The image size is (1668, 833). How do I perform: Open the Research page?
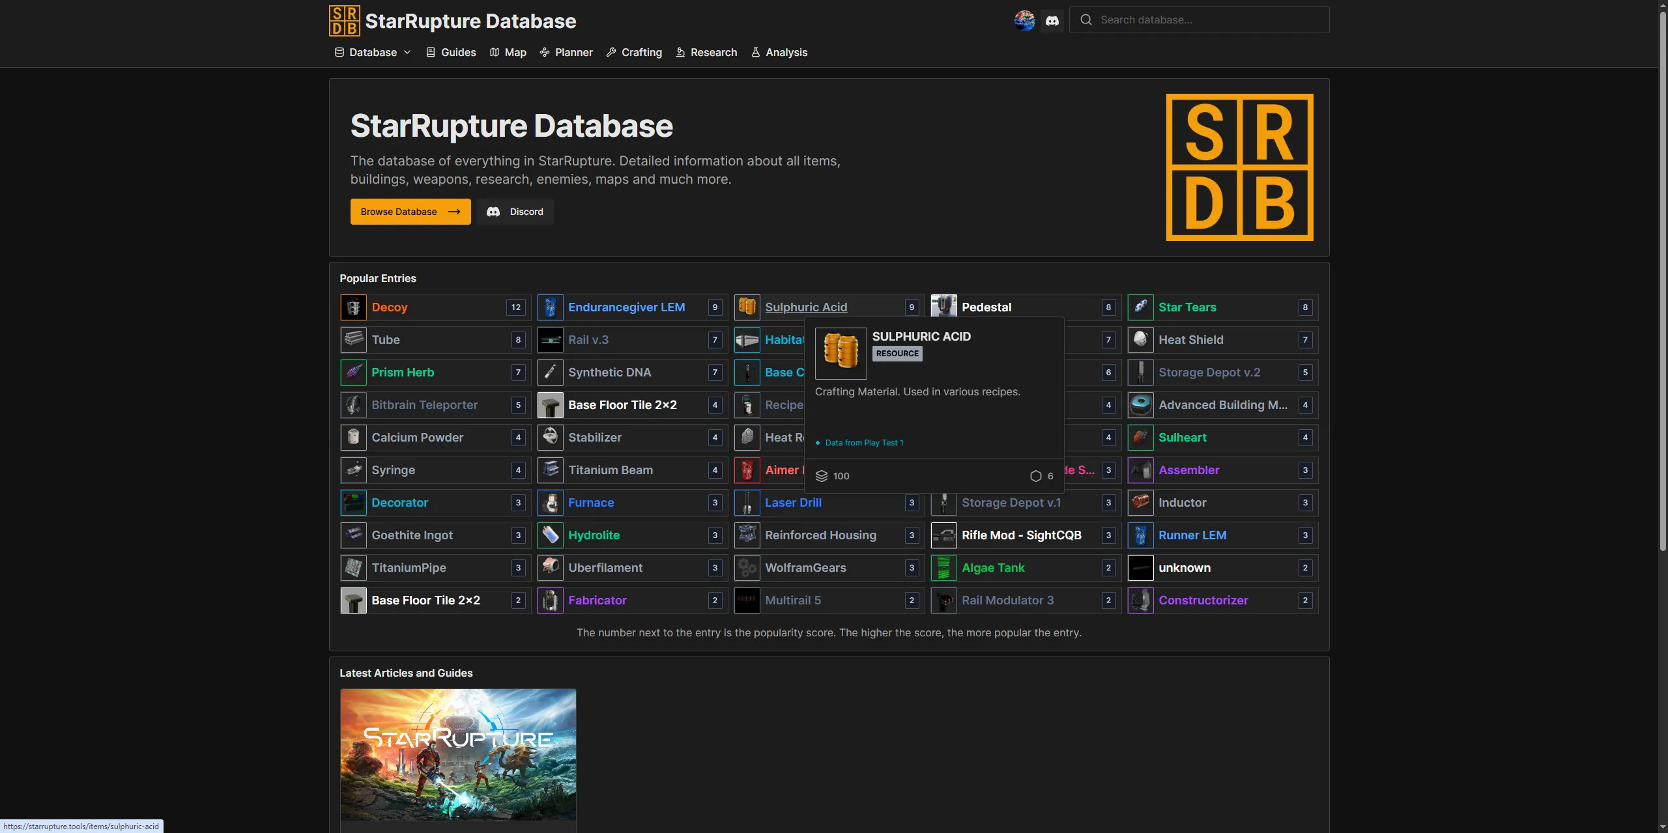(706, 52)
